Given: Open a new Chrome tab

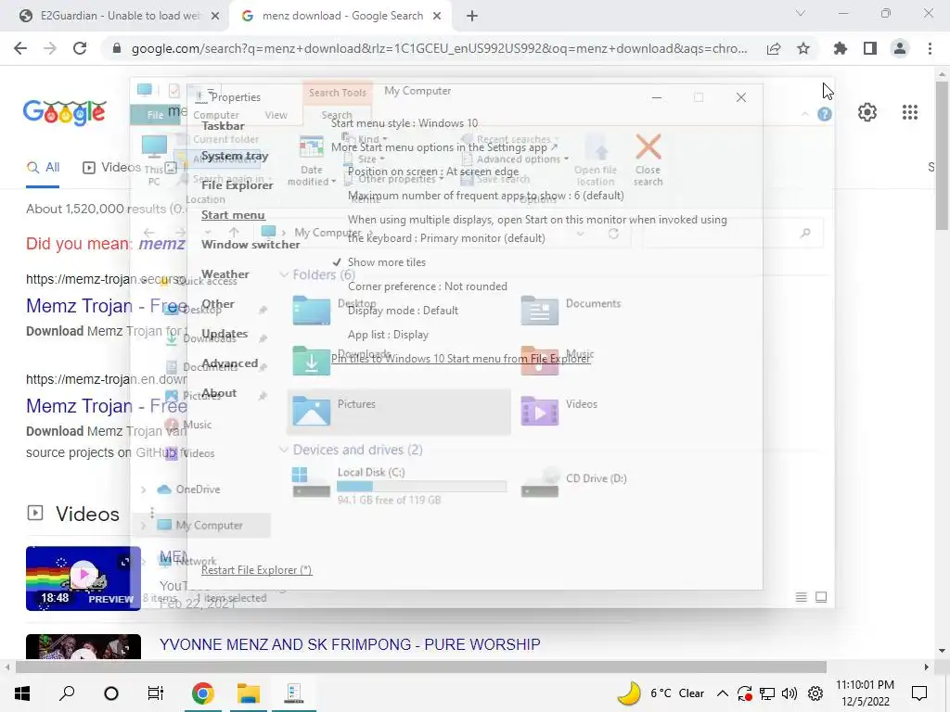Looking at the screenshot, I should tap(472, 17).
